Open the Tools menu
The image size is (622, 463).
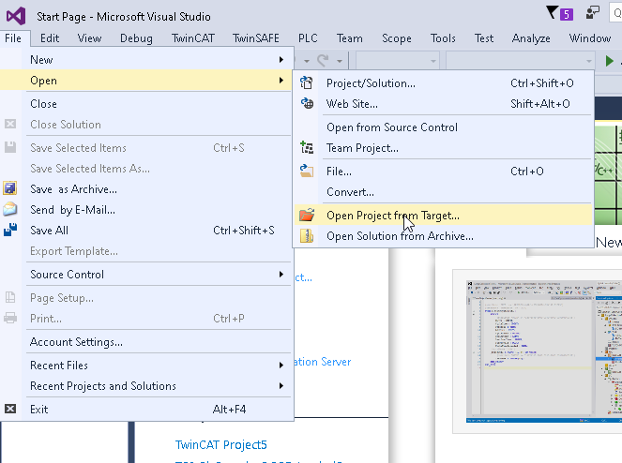coord(443,38)
